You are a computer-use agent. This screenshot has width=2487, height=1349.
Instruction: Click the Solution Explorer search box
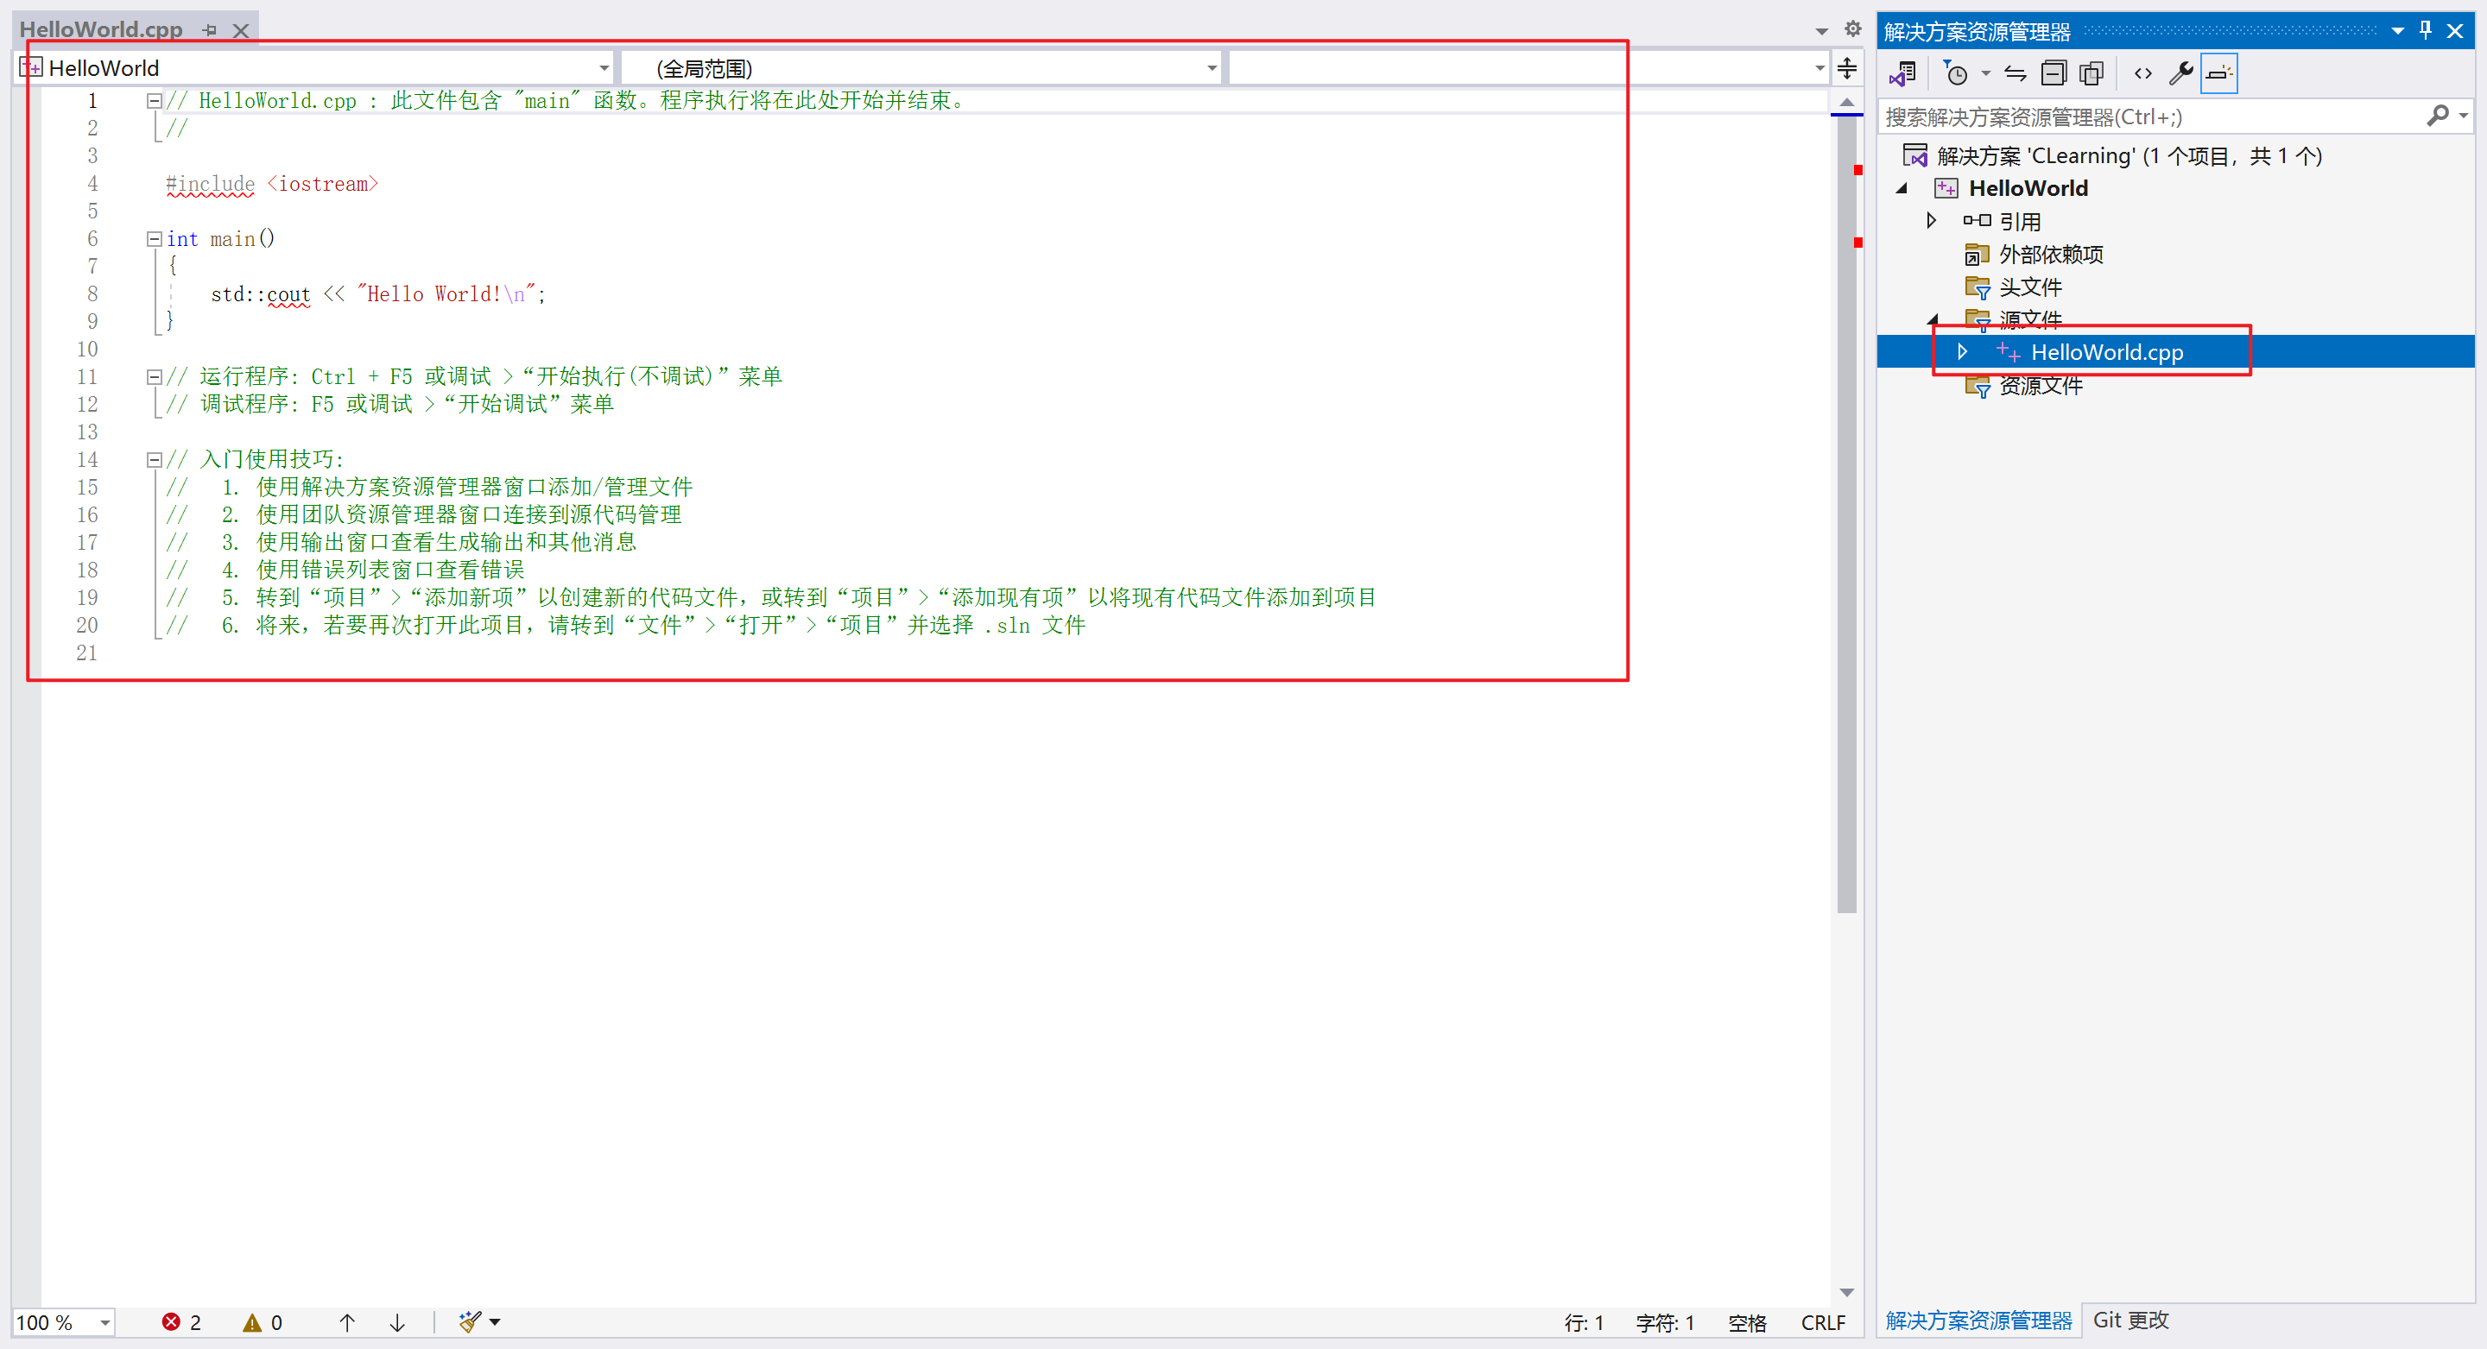click(2151, 117)
